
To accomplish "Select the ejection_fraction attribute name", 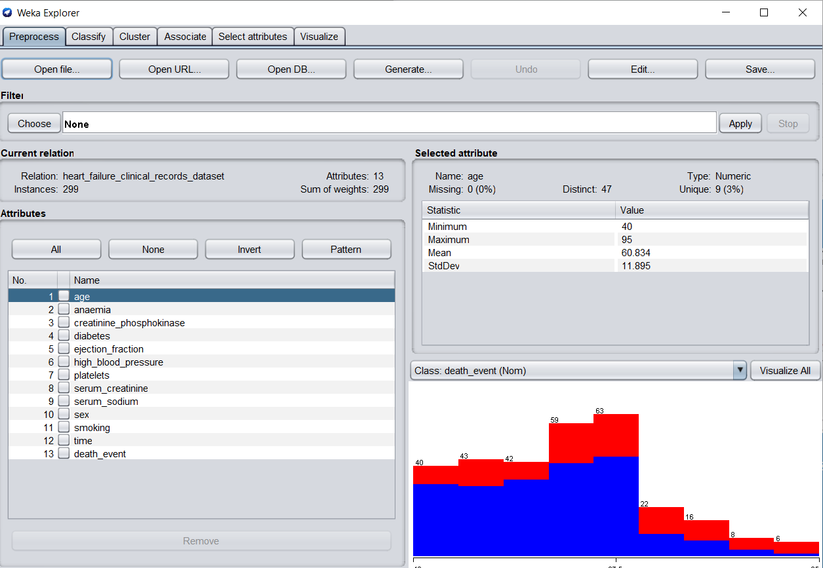I will [108, 349].
